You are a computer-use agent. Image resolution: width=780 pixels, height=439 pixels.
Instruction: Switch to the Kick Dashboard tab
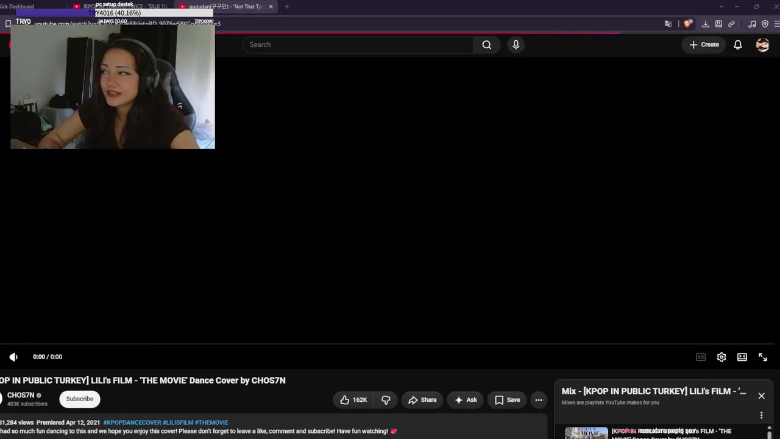[x=18, y=7]
